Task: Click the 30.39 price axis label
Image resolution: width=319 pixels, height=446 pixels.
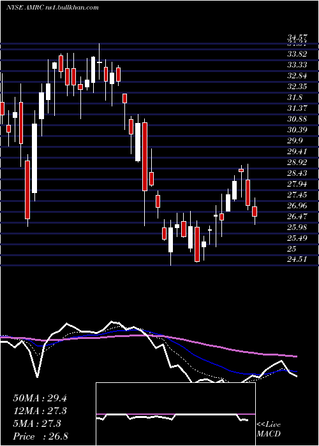Action: (297, 130)
